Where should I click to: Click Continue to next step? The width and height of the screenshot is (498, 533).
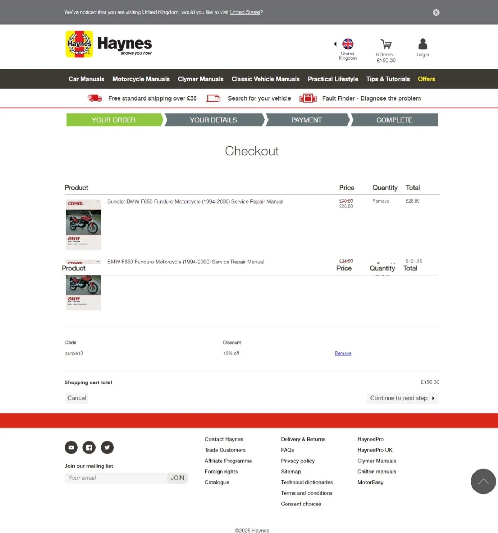click(x=402, y=398)
